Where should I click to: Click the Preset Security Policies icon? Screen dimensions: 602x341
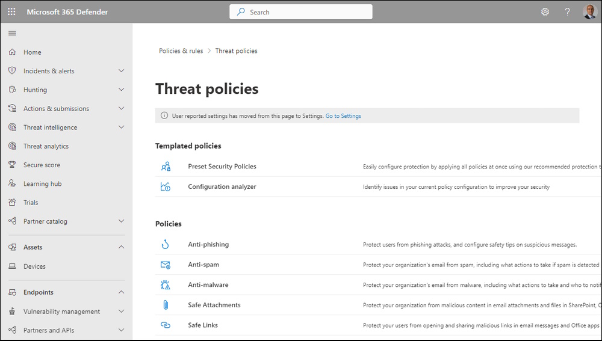(166, 167)
